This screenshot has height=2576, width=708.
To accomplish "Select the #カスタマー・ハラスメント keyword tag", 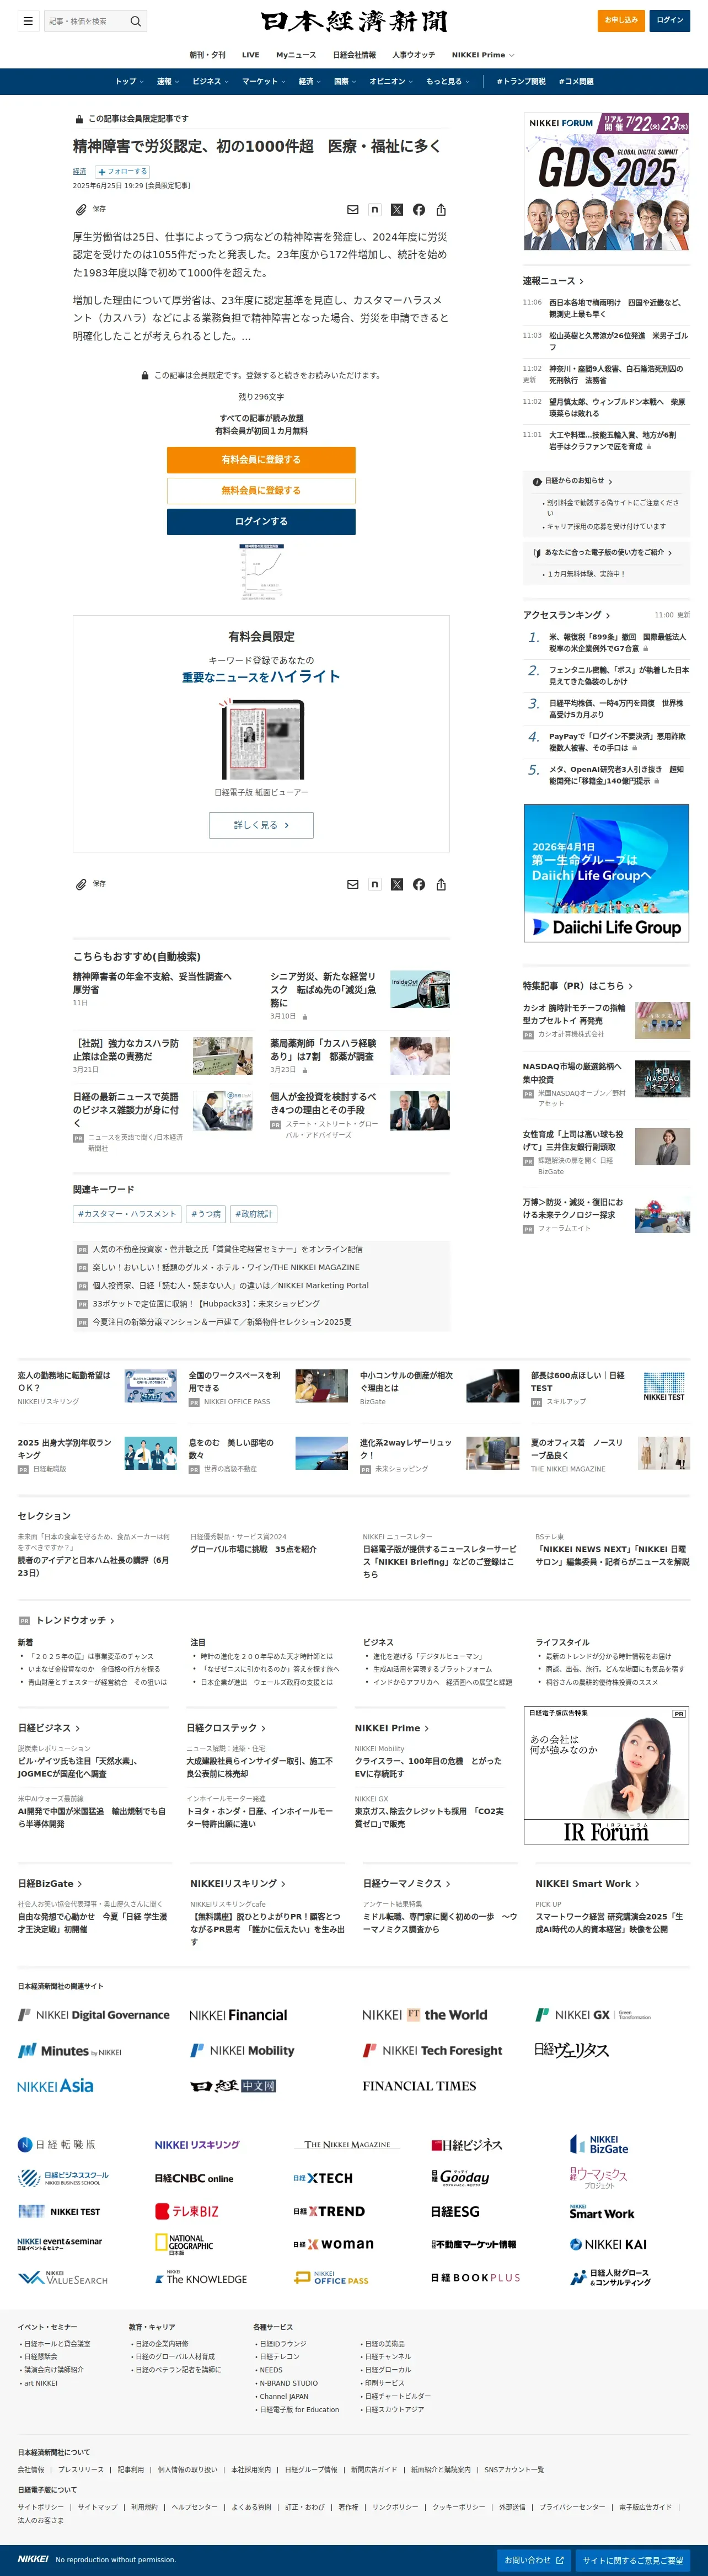I will pyautogui.click(x=127, y=1214).
